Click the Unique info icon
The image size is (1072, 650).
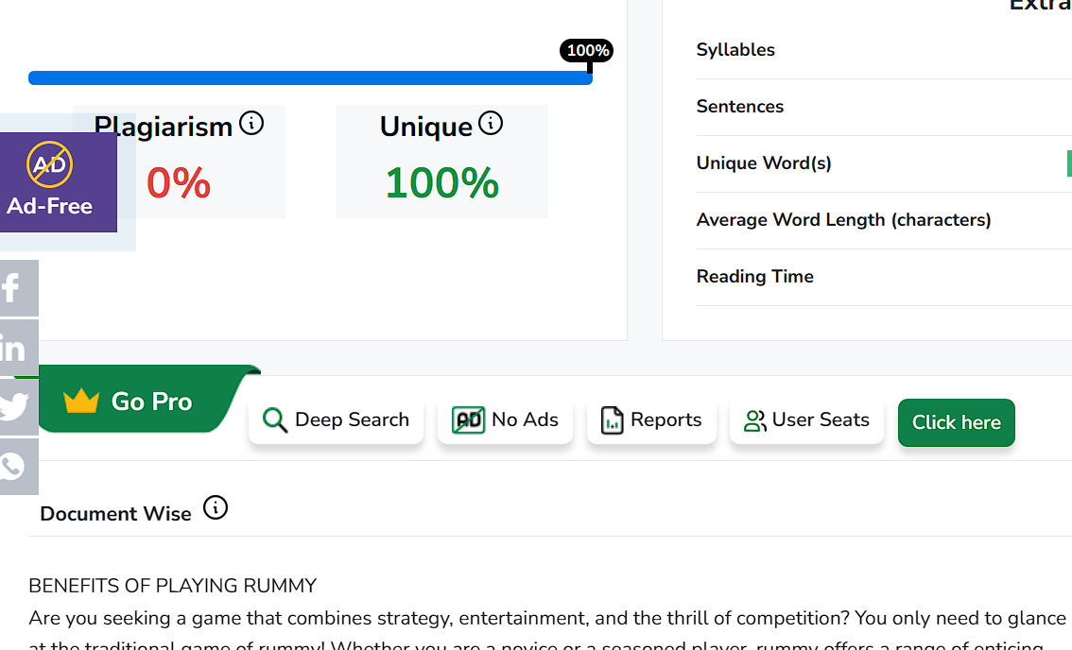pos(491,123)
